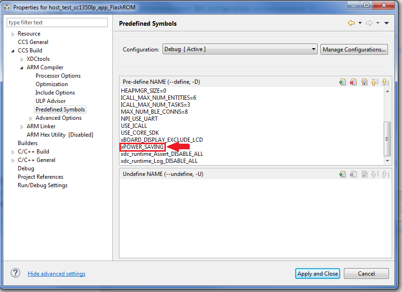Select CCS General in the tree

33,42
